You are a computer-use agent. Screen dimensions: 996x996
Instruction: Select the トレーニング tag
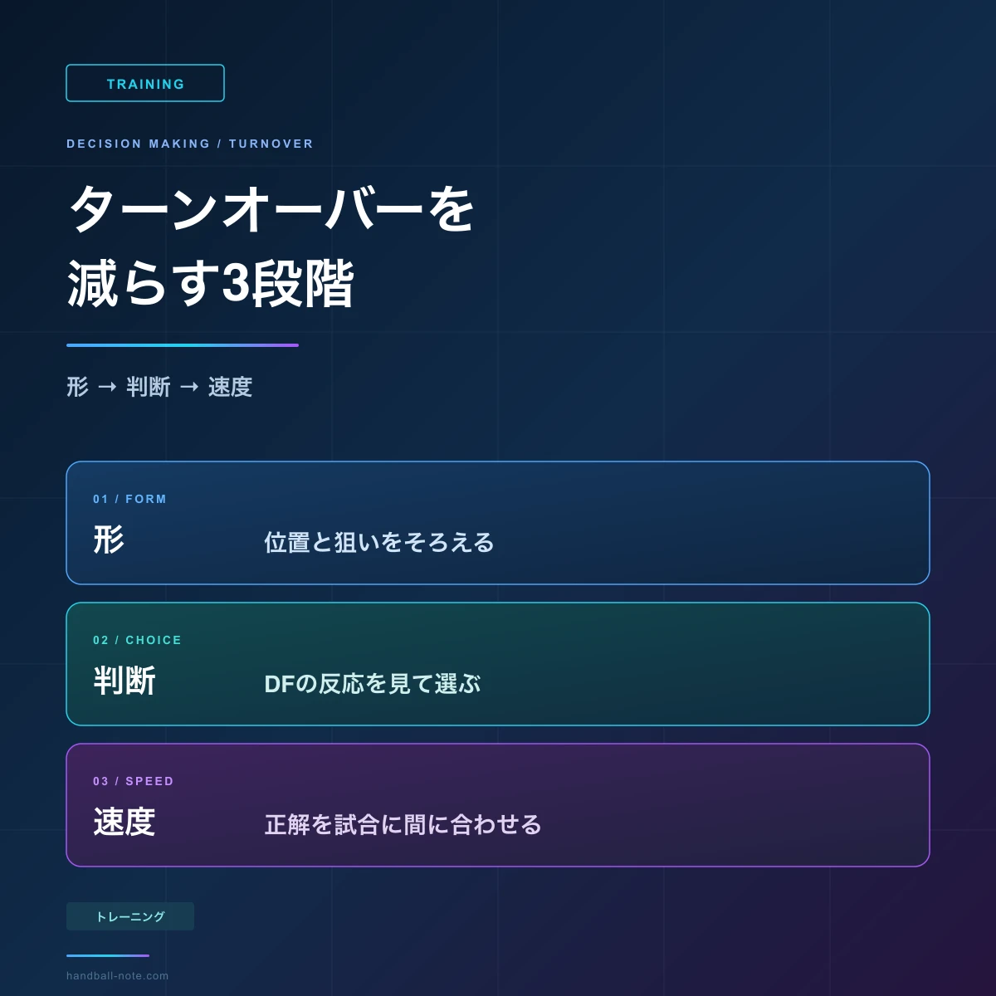130,916
